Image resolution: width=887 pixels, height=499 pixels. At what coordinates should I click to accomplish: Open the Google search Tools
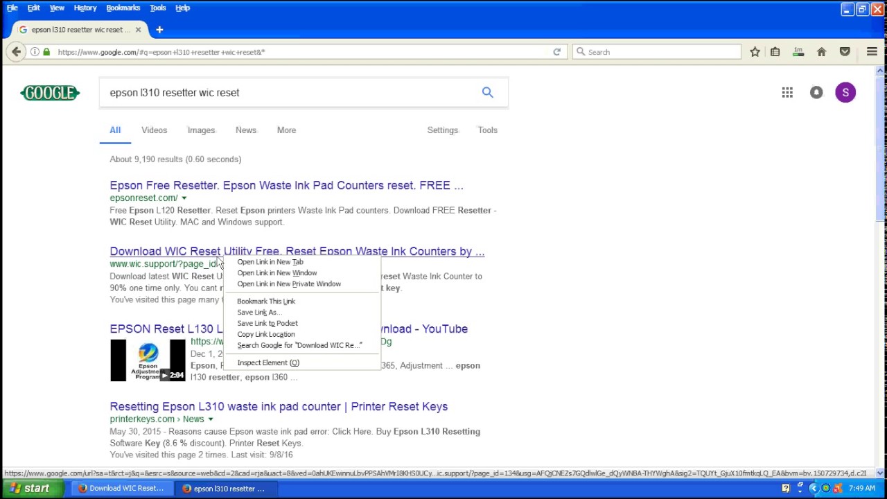pyautogui.click(x=487, y=130)
